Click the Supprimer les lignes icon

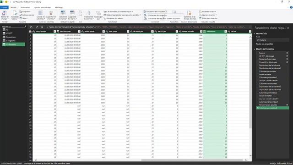click(x=72, y=13)
